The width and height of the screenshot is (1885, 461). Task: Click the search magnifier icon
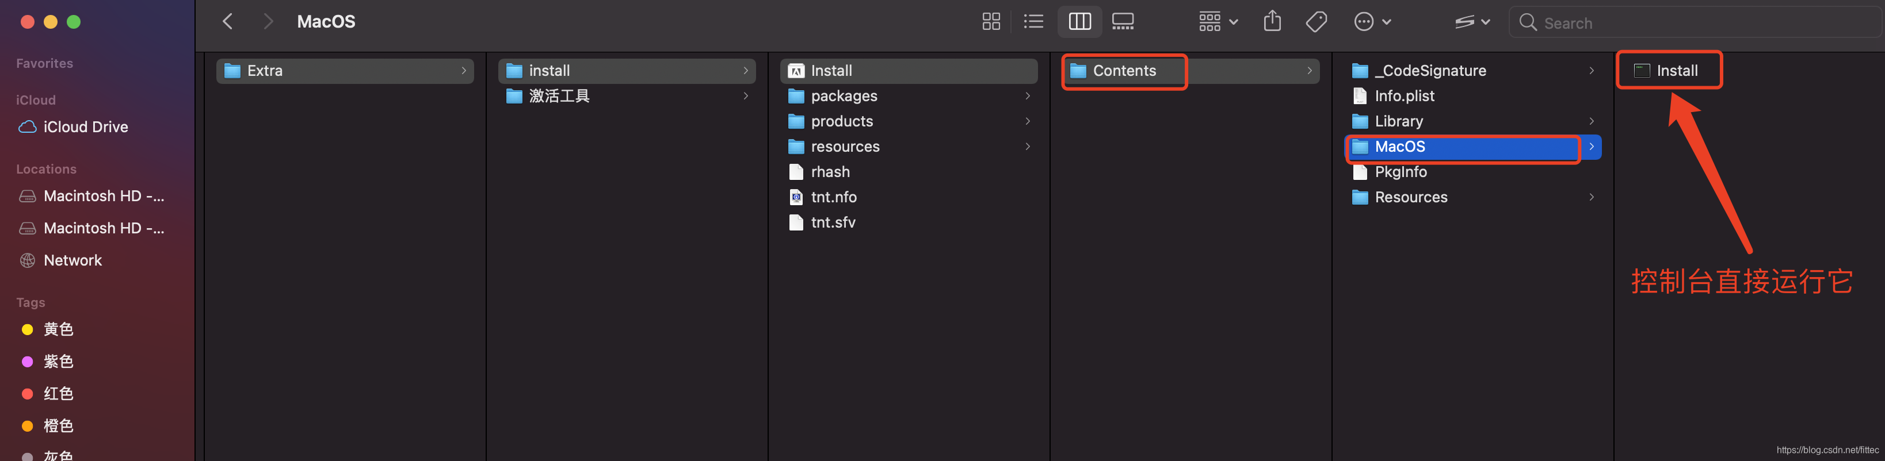(1528, 22)
